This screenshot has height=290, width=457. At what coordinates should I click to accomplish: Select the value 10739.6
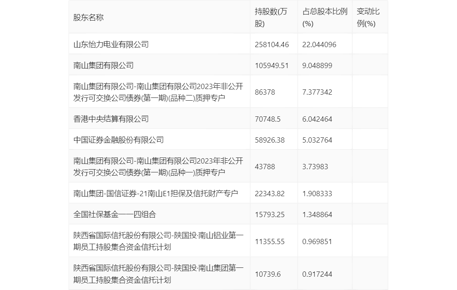[x=268, y=274]
